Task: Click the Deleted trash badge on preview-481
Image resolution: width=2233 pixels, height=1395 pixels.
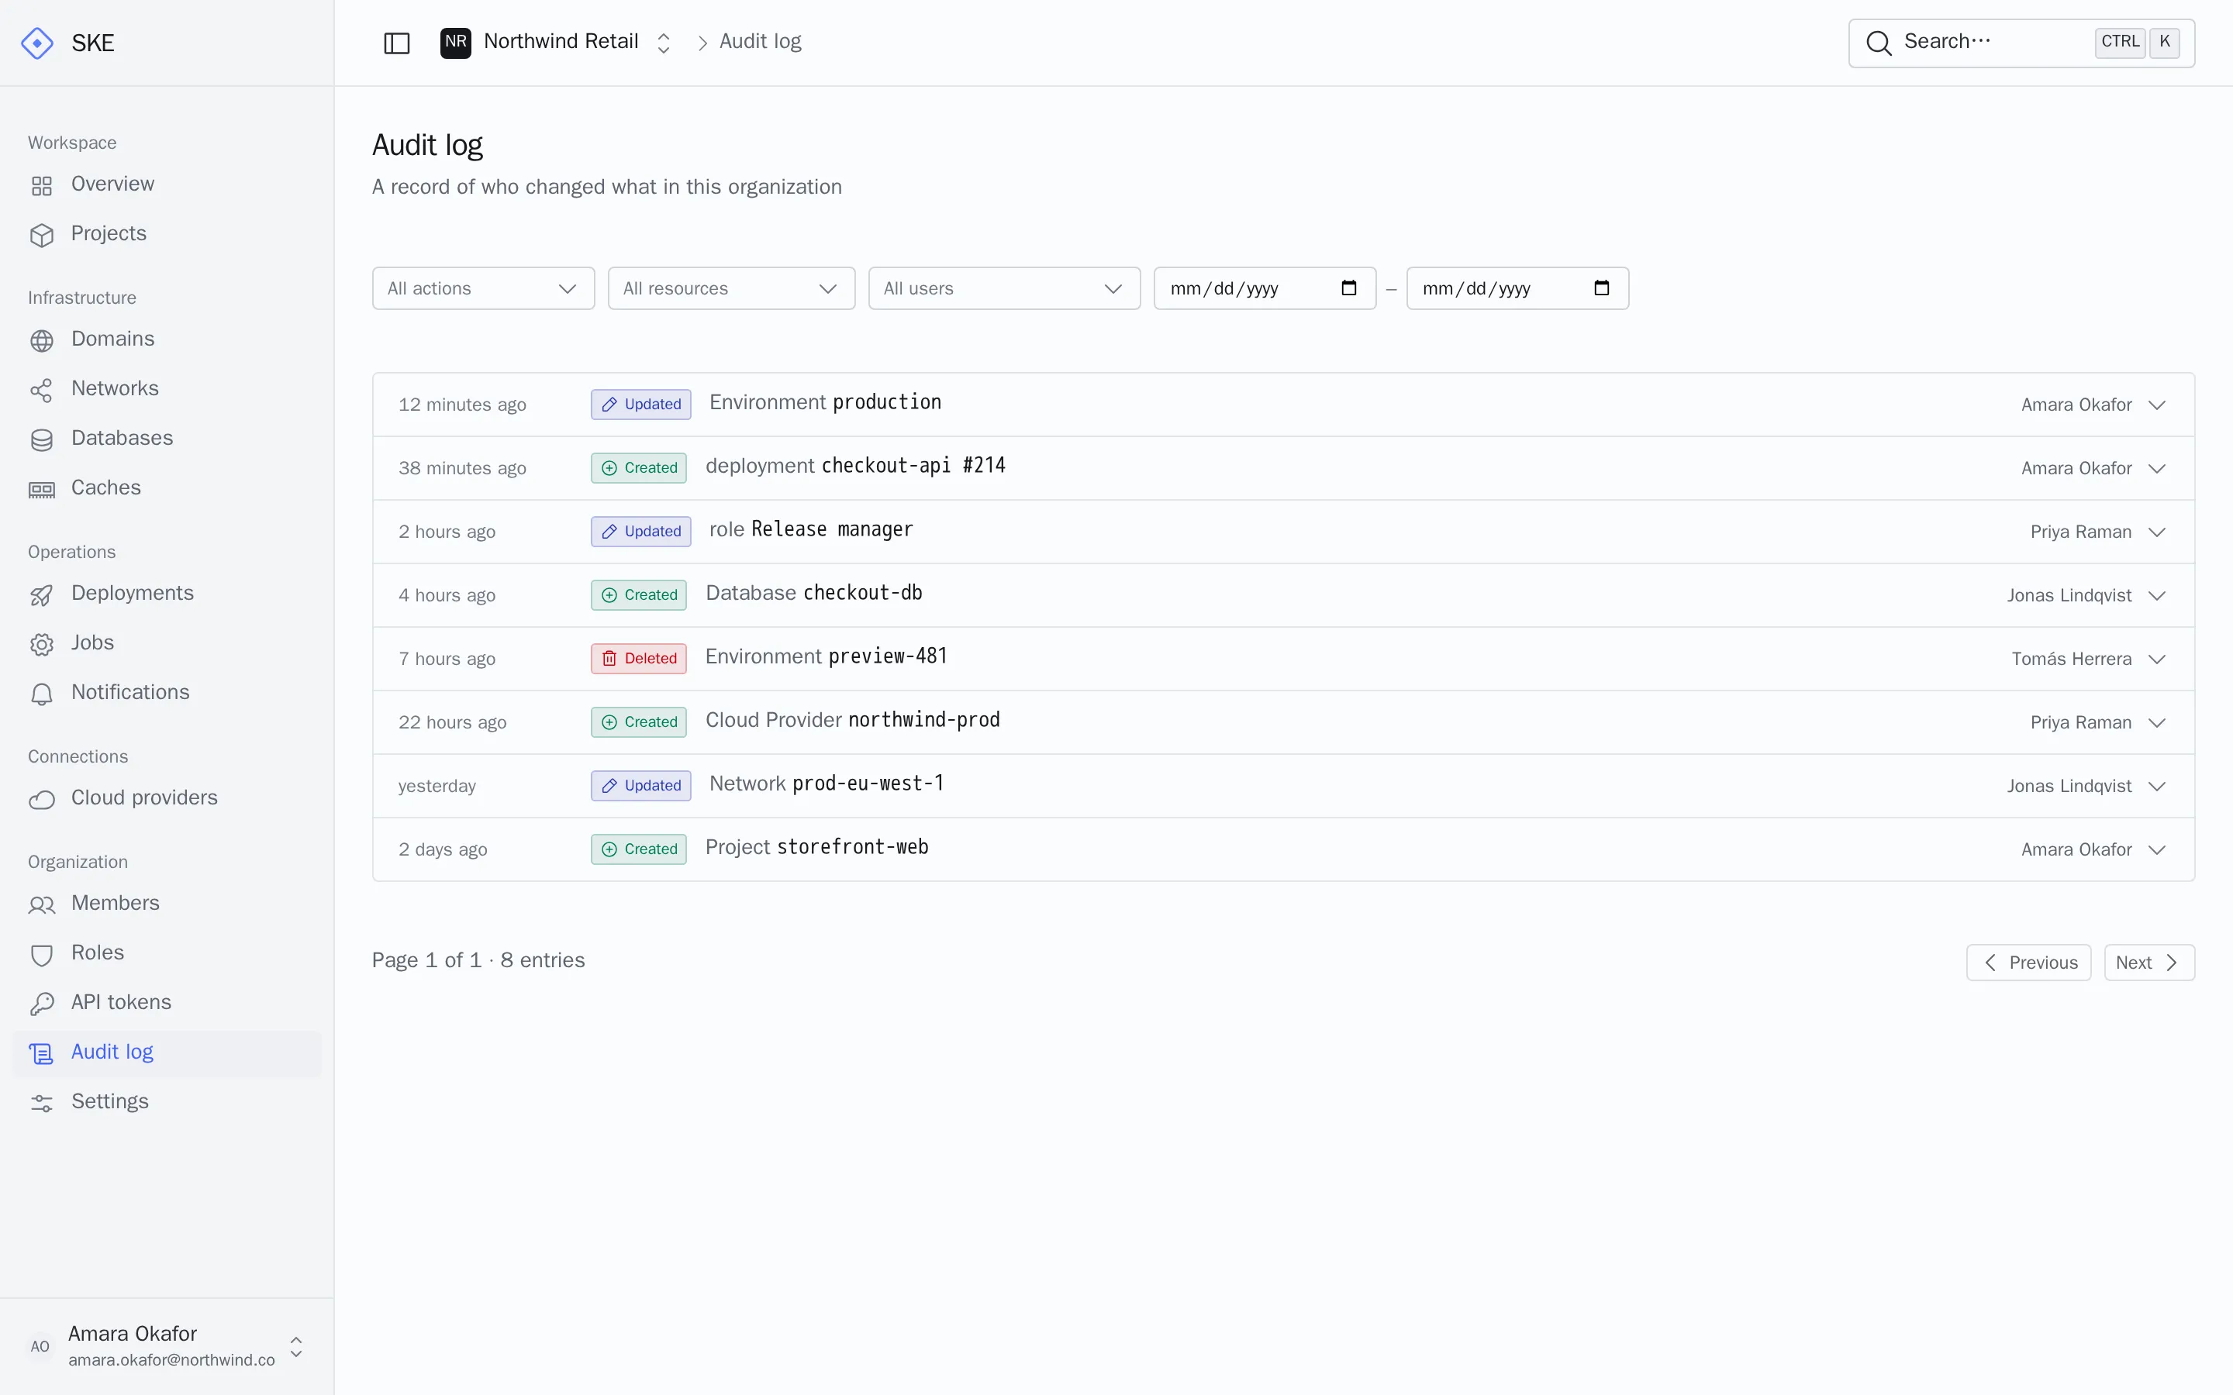Action: 639,659
